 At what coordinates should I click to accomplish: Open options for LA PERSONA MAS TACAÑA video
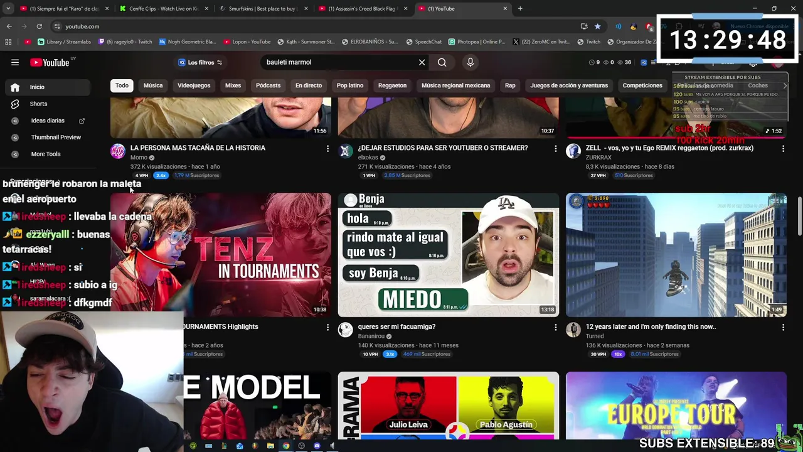point(327,149)
